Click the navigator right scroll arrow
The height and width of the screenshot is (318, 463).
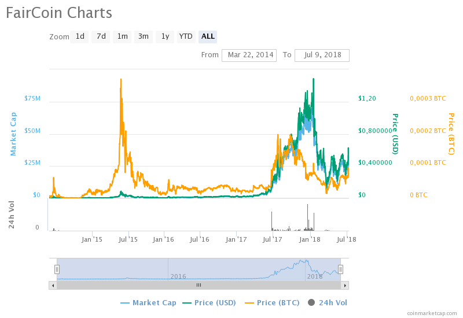pyautogui.click(x=345, y=285)
